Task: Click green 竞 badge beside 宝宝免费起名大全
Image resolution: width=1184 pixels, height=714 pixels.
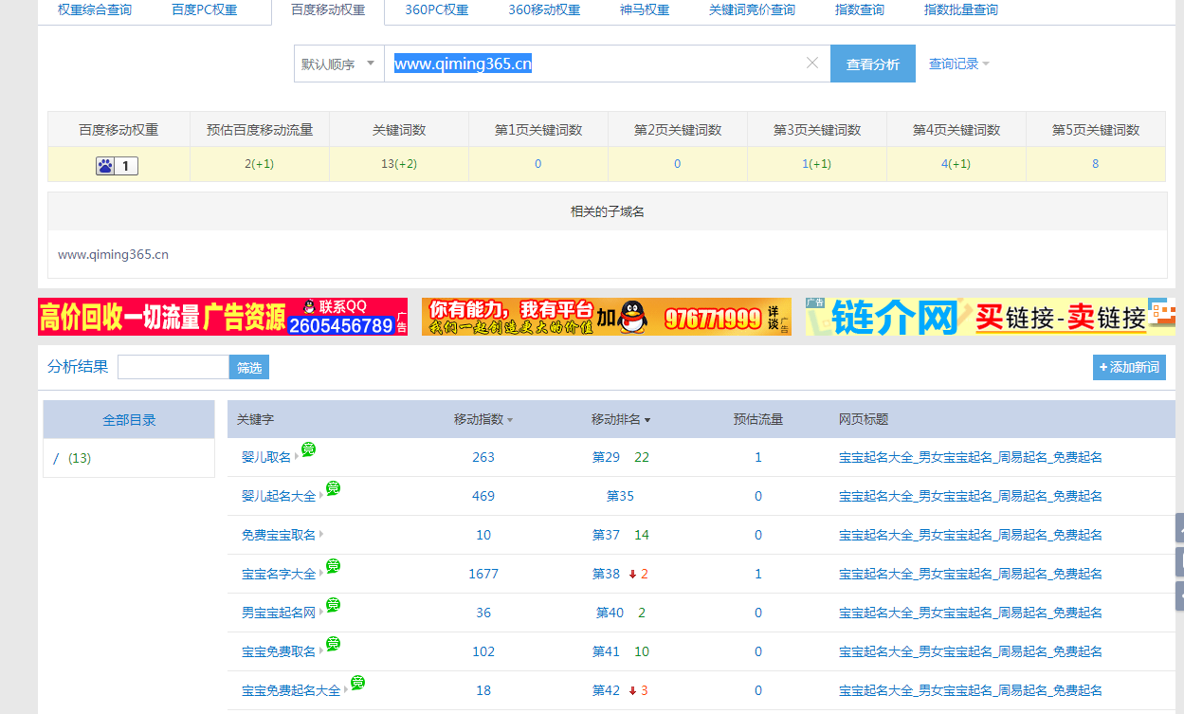Action: click(x=357, y=683)
